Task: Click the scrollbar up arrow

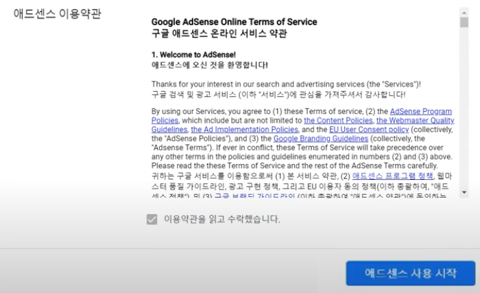Action: click(464, 12)
